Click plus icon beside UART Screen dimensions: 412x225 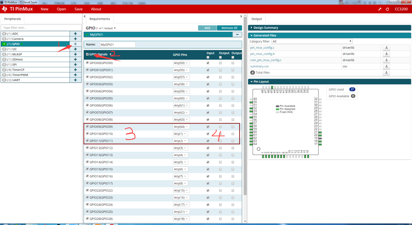pyautogui.click(x=75, y=80)
